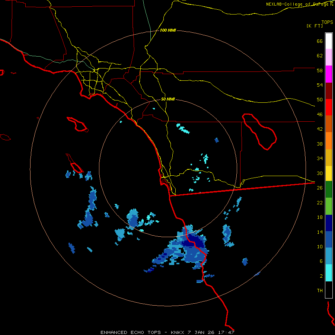Click the "50" legend value
This screenshot has width=335, height=335.
(320, 99)
